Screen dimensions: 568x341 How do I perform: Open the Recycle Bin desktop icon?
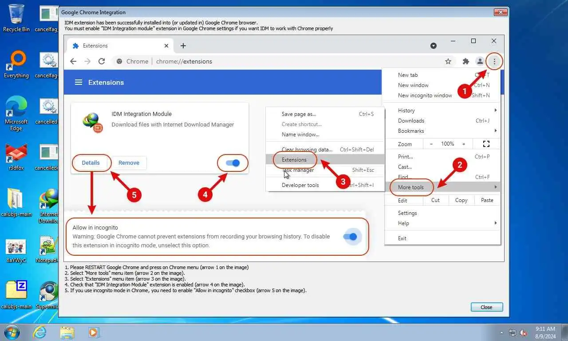point(16,18)
